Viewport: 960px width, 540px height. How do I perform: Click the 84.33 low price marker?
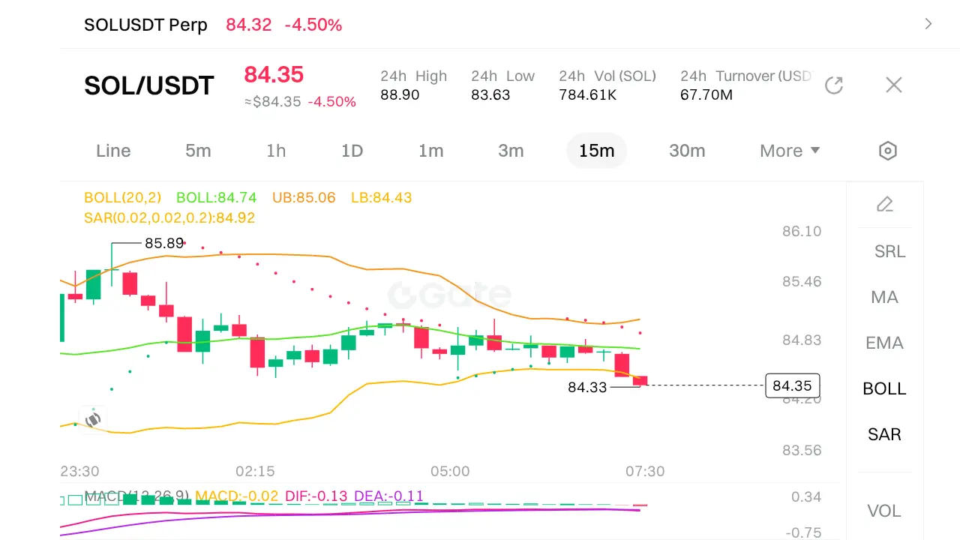coord(587,388)
